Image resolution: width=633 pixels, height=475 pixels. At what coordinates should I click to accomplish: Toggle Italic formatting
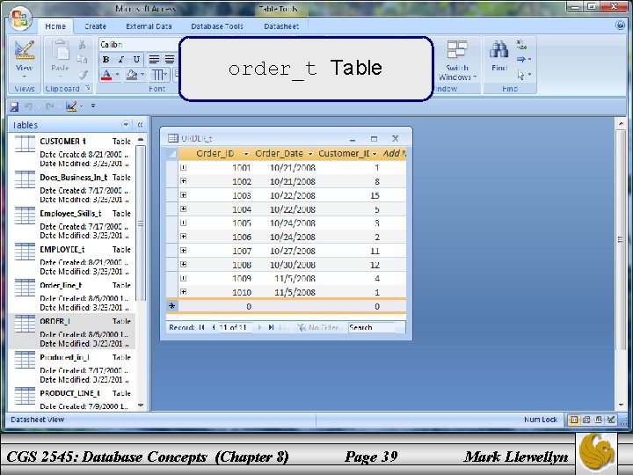[120, 60]
